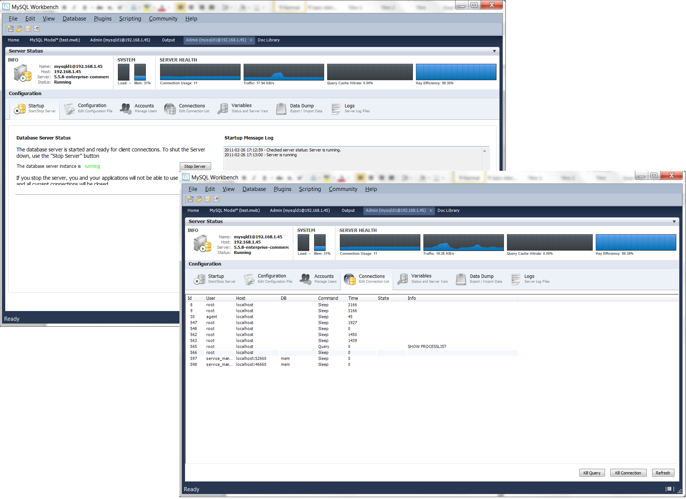Switch to Doc Library tab in front window
The height and width of the screenshot is (499, 686).
[448, 211]
